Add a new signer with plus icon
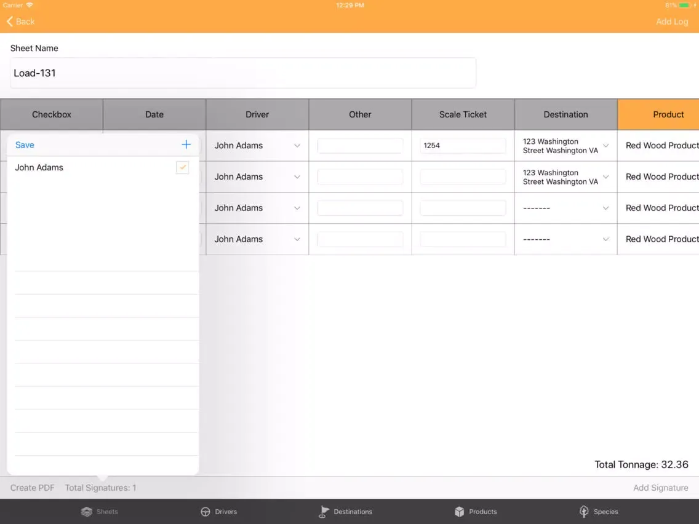Viewport: 699px width, 524px height. [x=186, y=145]
